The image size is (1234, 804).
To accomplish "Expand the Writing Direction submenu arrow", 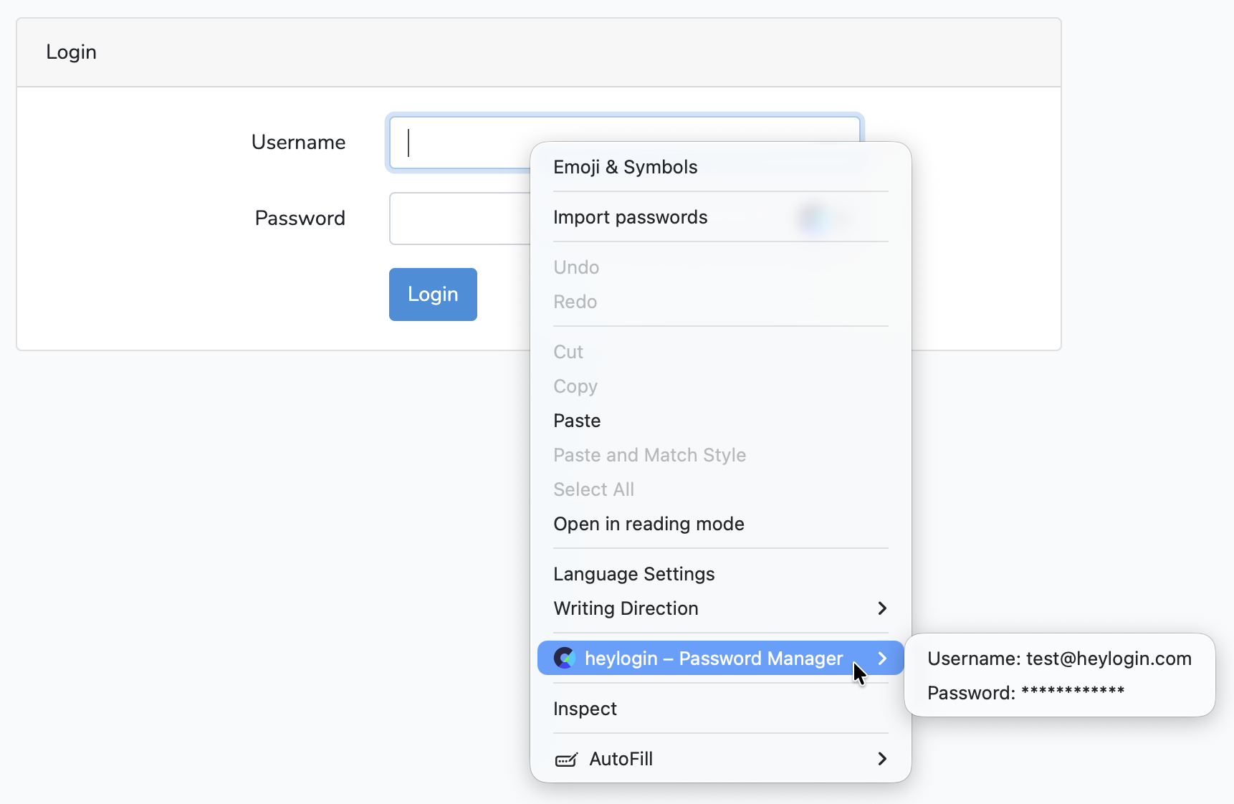I will (x=882, y=608).
